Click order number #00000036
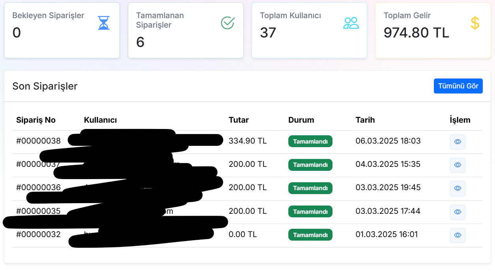 click(x=38, y=187)
